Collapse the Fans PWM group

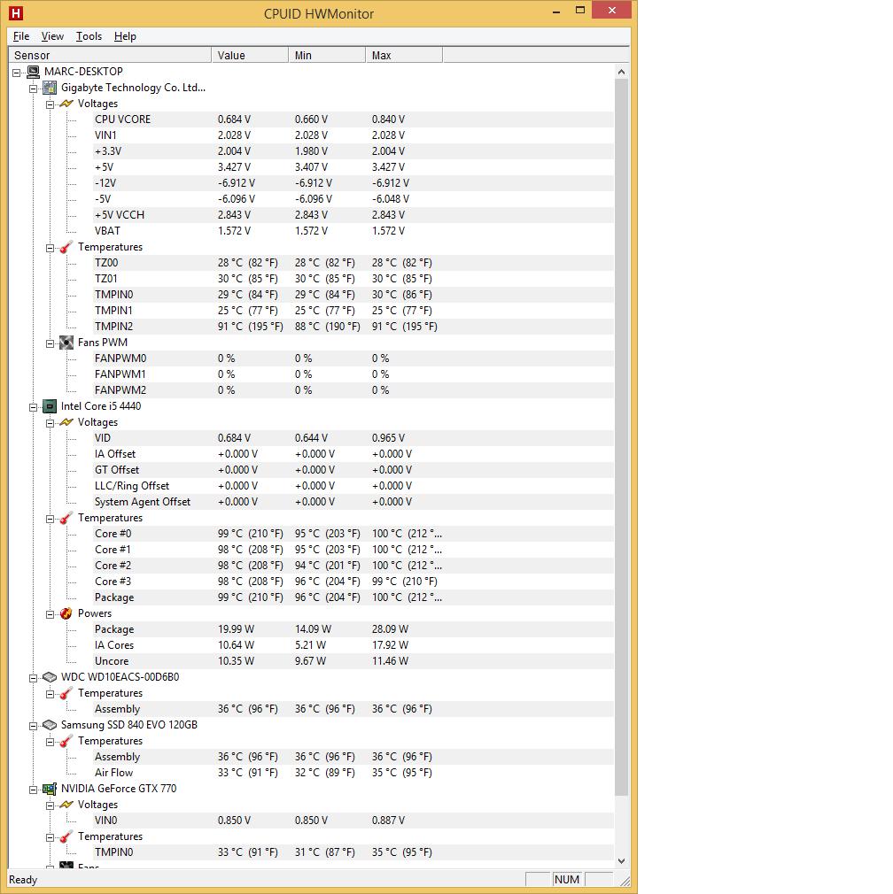[50, 343]
